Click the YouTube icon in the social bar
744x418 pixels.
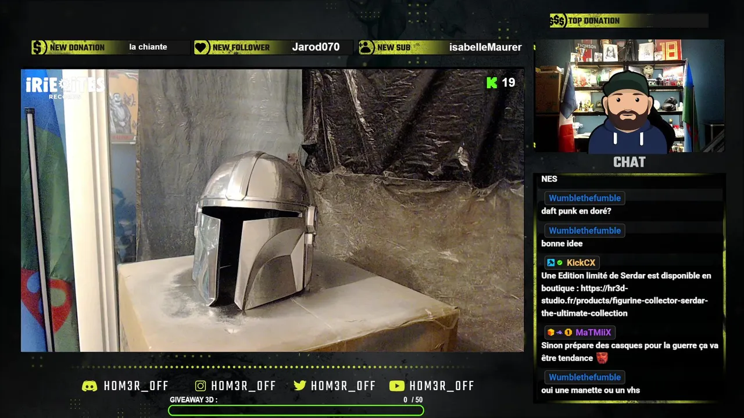click(x=396, y=386)
